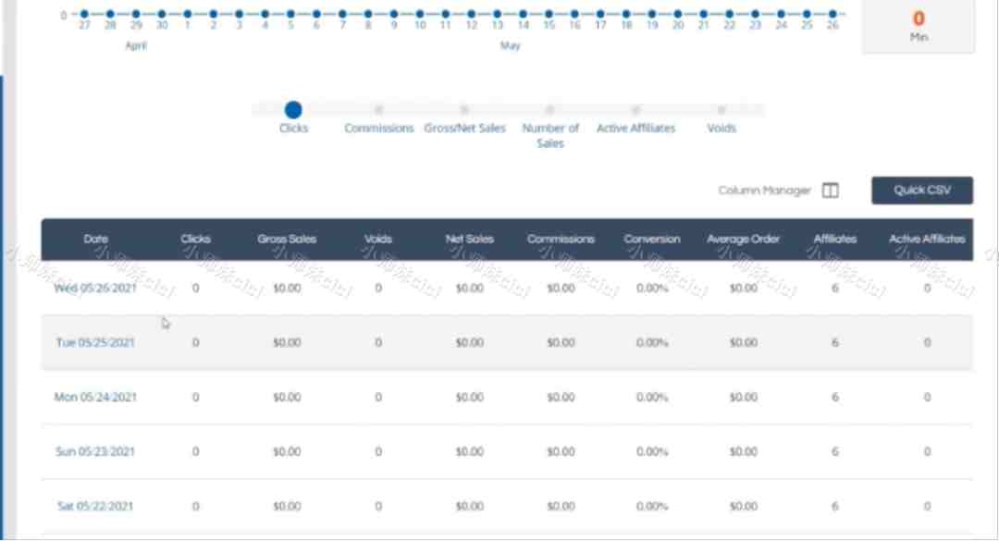Switch chart to Voids metric
The width and height of the screenshot is (999, 541).
click(721, 110)
